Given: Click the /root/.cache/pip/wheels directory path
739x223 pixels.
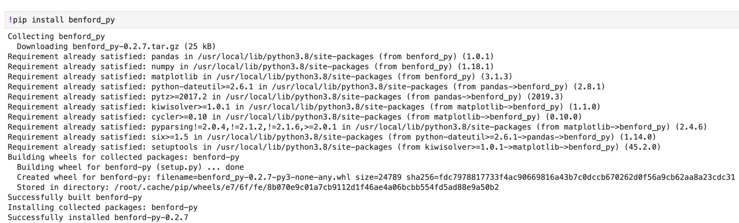Looking at the screenshot, I should tap(306, 187).
